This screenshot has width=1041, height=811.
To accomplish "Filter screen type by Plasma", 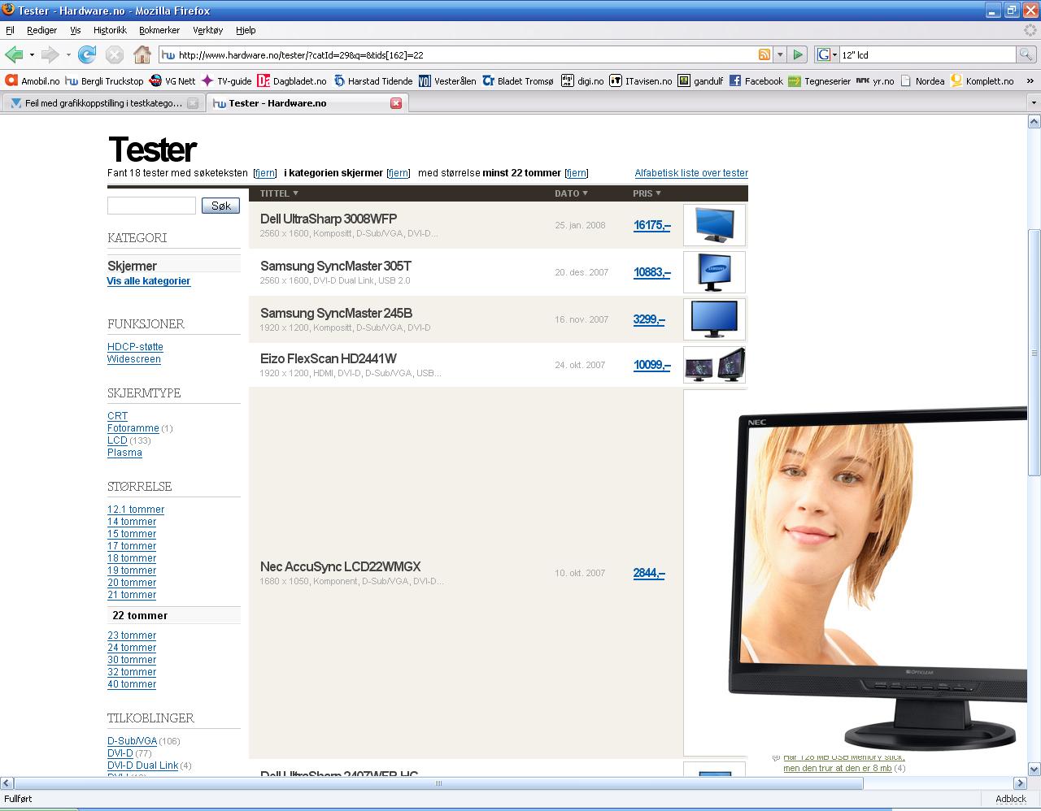I will 124,453.
